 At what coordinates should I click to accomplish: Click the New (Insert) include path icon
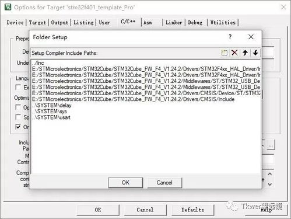click(x=225, y=53)
